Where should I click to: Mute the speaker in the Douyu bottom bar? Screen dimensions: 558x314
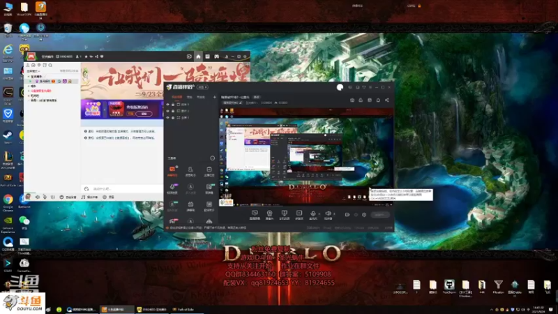[328, 214]
